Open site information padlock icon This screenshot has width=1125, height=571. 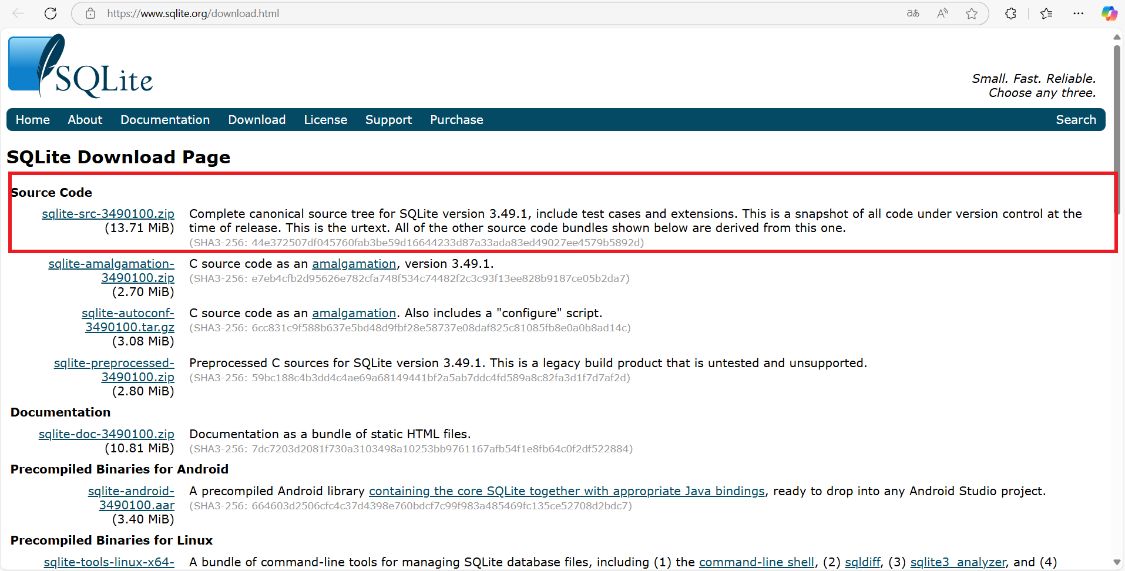pyautogui.click(x=90, y=14)
